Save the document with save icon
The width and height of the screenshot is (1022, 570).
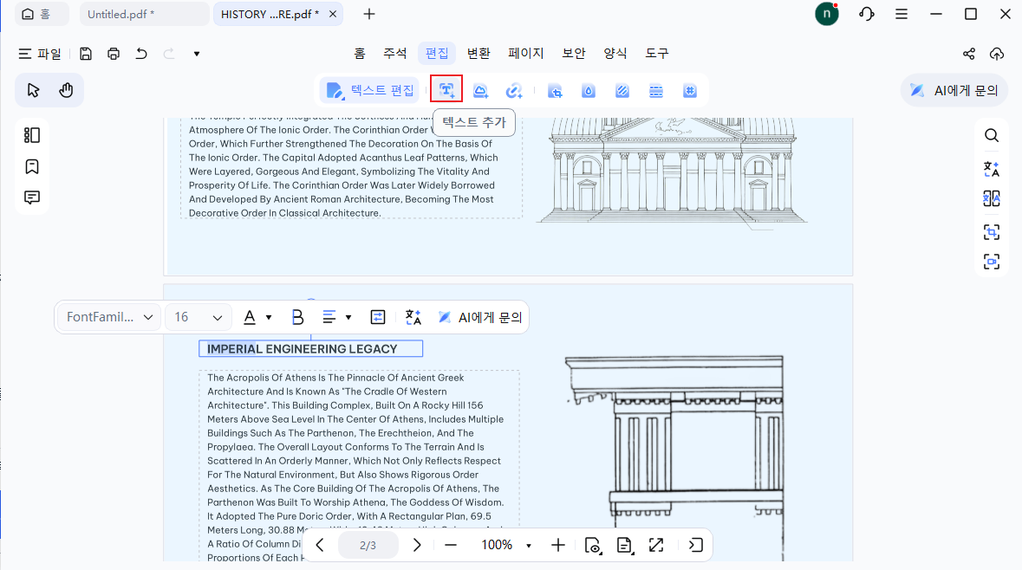pos(86,54)
